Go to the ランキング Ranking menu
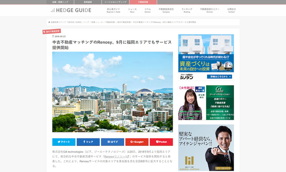 point(187,10)
